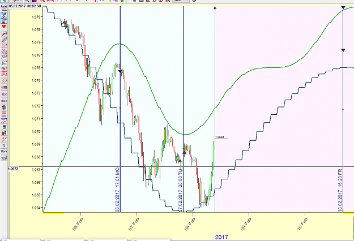Open the Panel chart button
This screenshot has width=354, height=241.
4,8
